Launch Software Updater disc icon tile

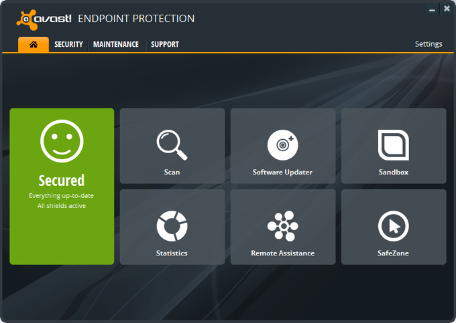click(x=283, y=146)
